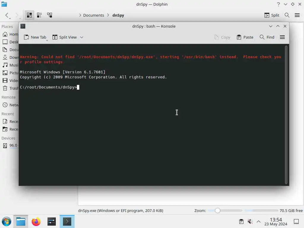Open System Settings from taskbar
The image size is (304, 228).
52,221
